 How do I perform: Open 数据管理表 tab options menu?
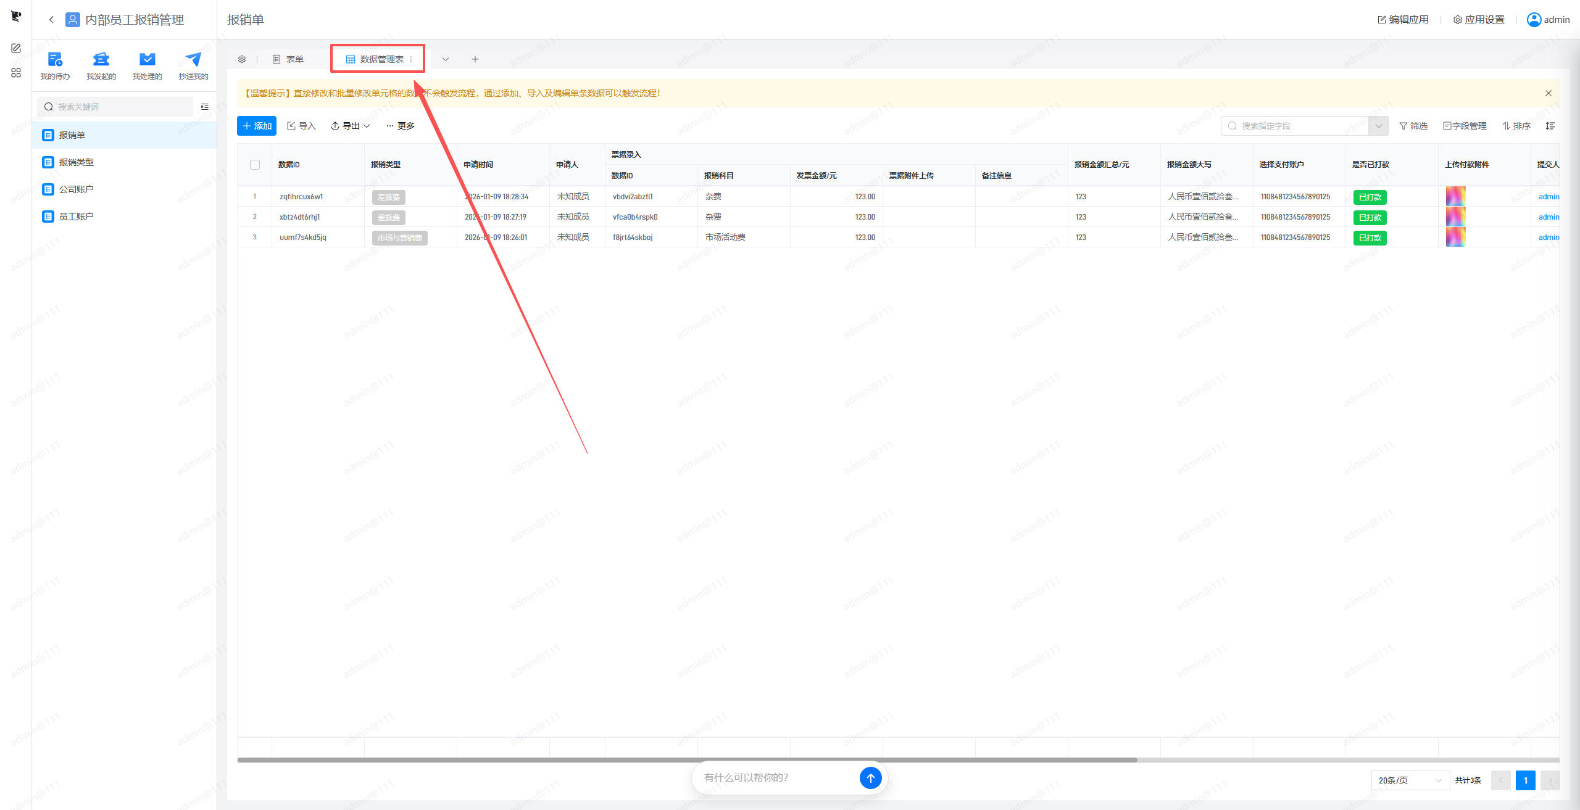411,59
